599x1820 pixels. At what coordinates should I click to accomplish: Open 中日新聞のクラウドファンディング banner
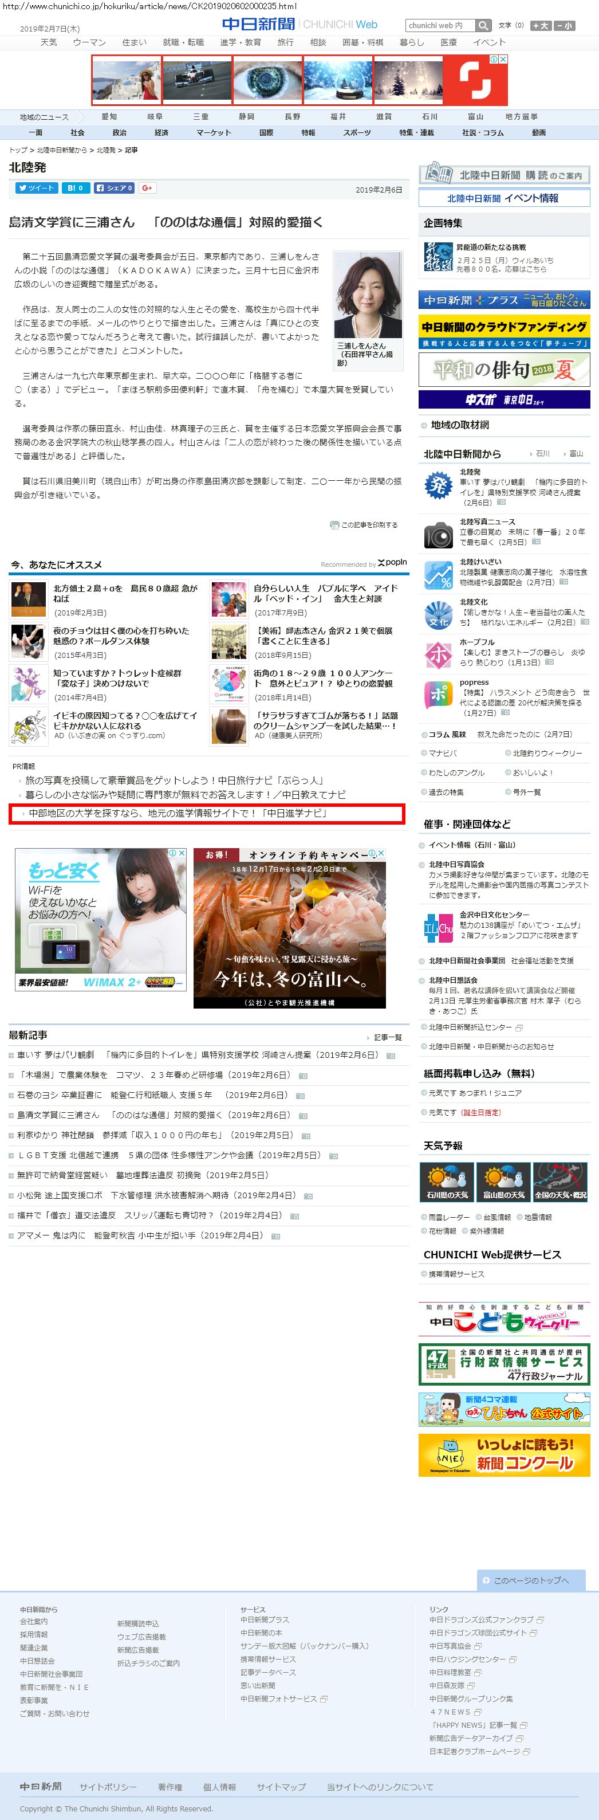505,332
